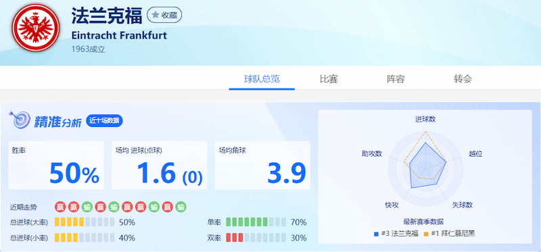Click the 快攻 radar axis label
The width and height of the screenshot is (541, 252).
click(392, 205)
